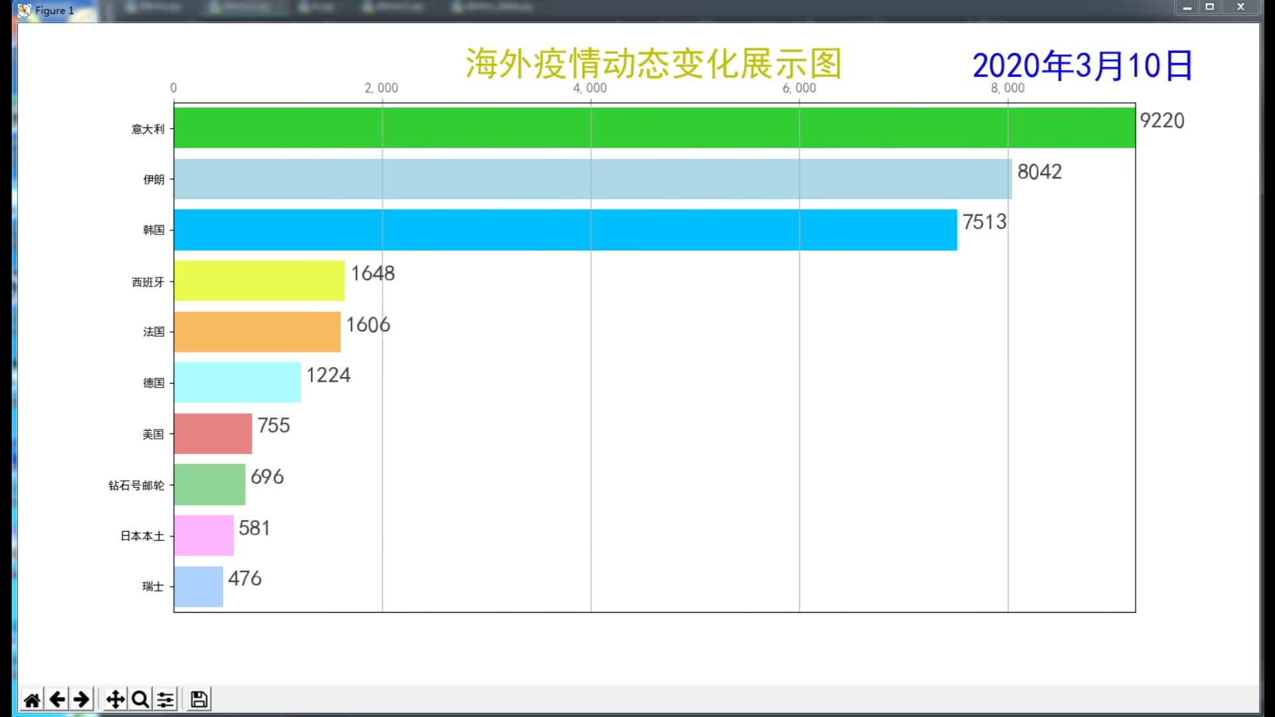
Task: Click the axis label 德国
Action: coord(153,382)
